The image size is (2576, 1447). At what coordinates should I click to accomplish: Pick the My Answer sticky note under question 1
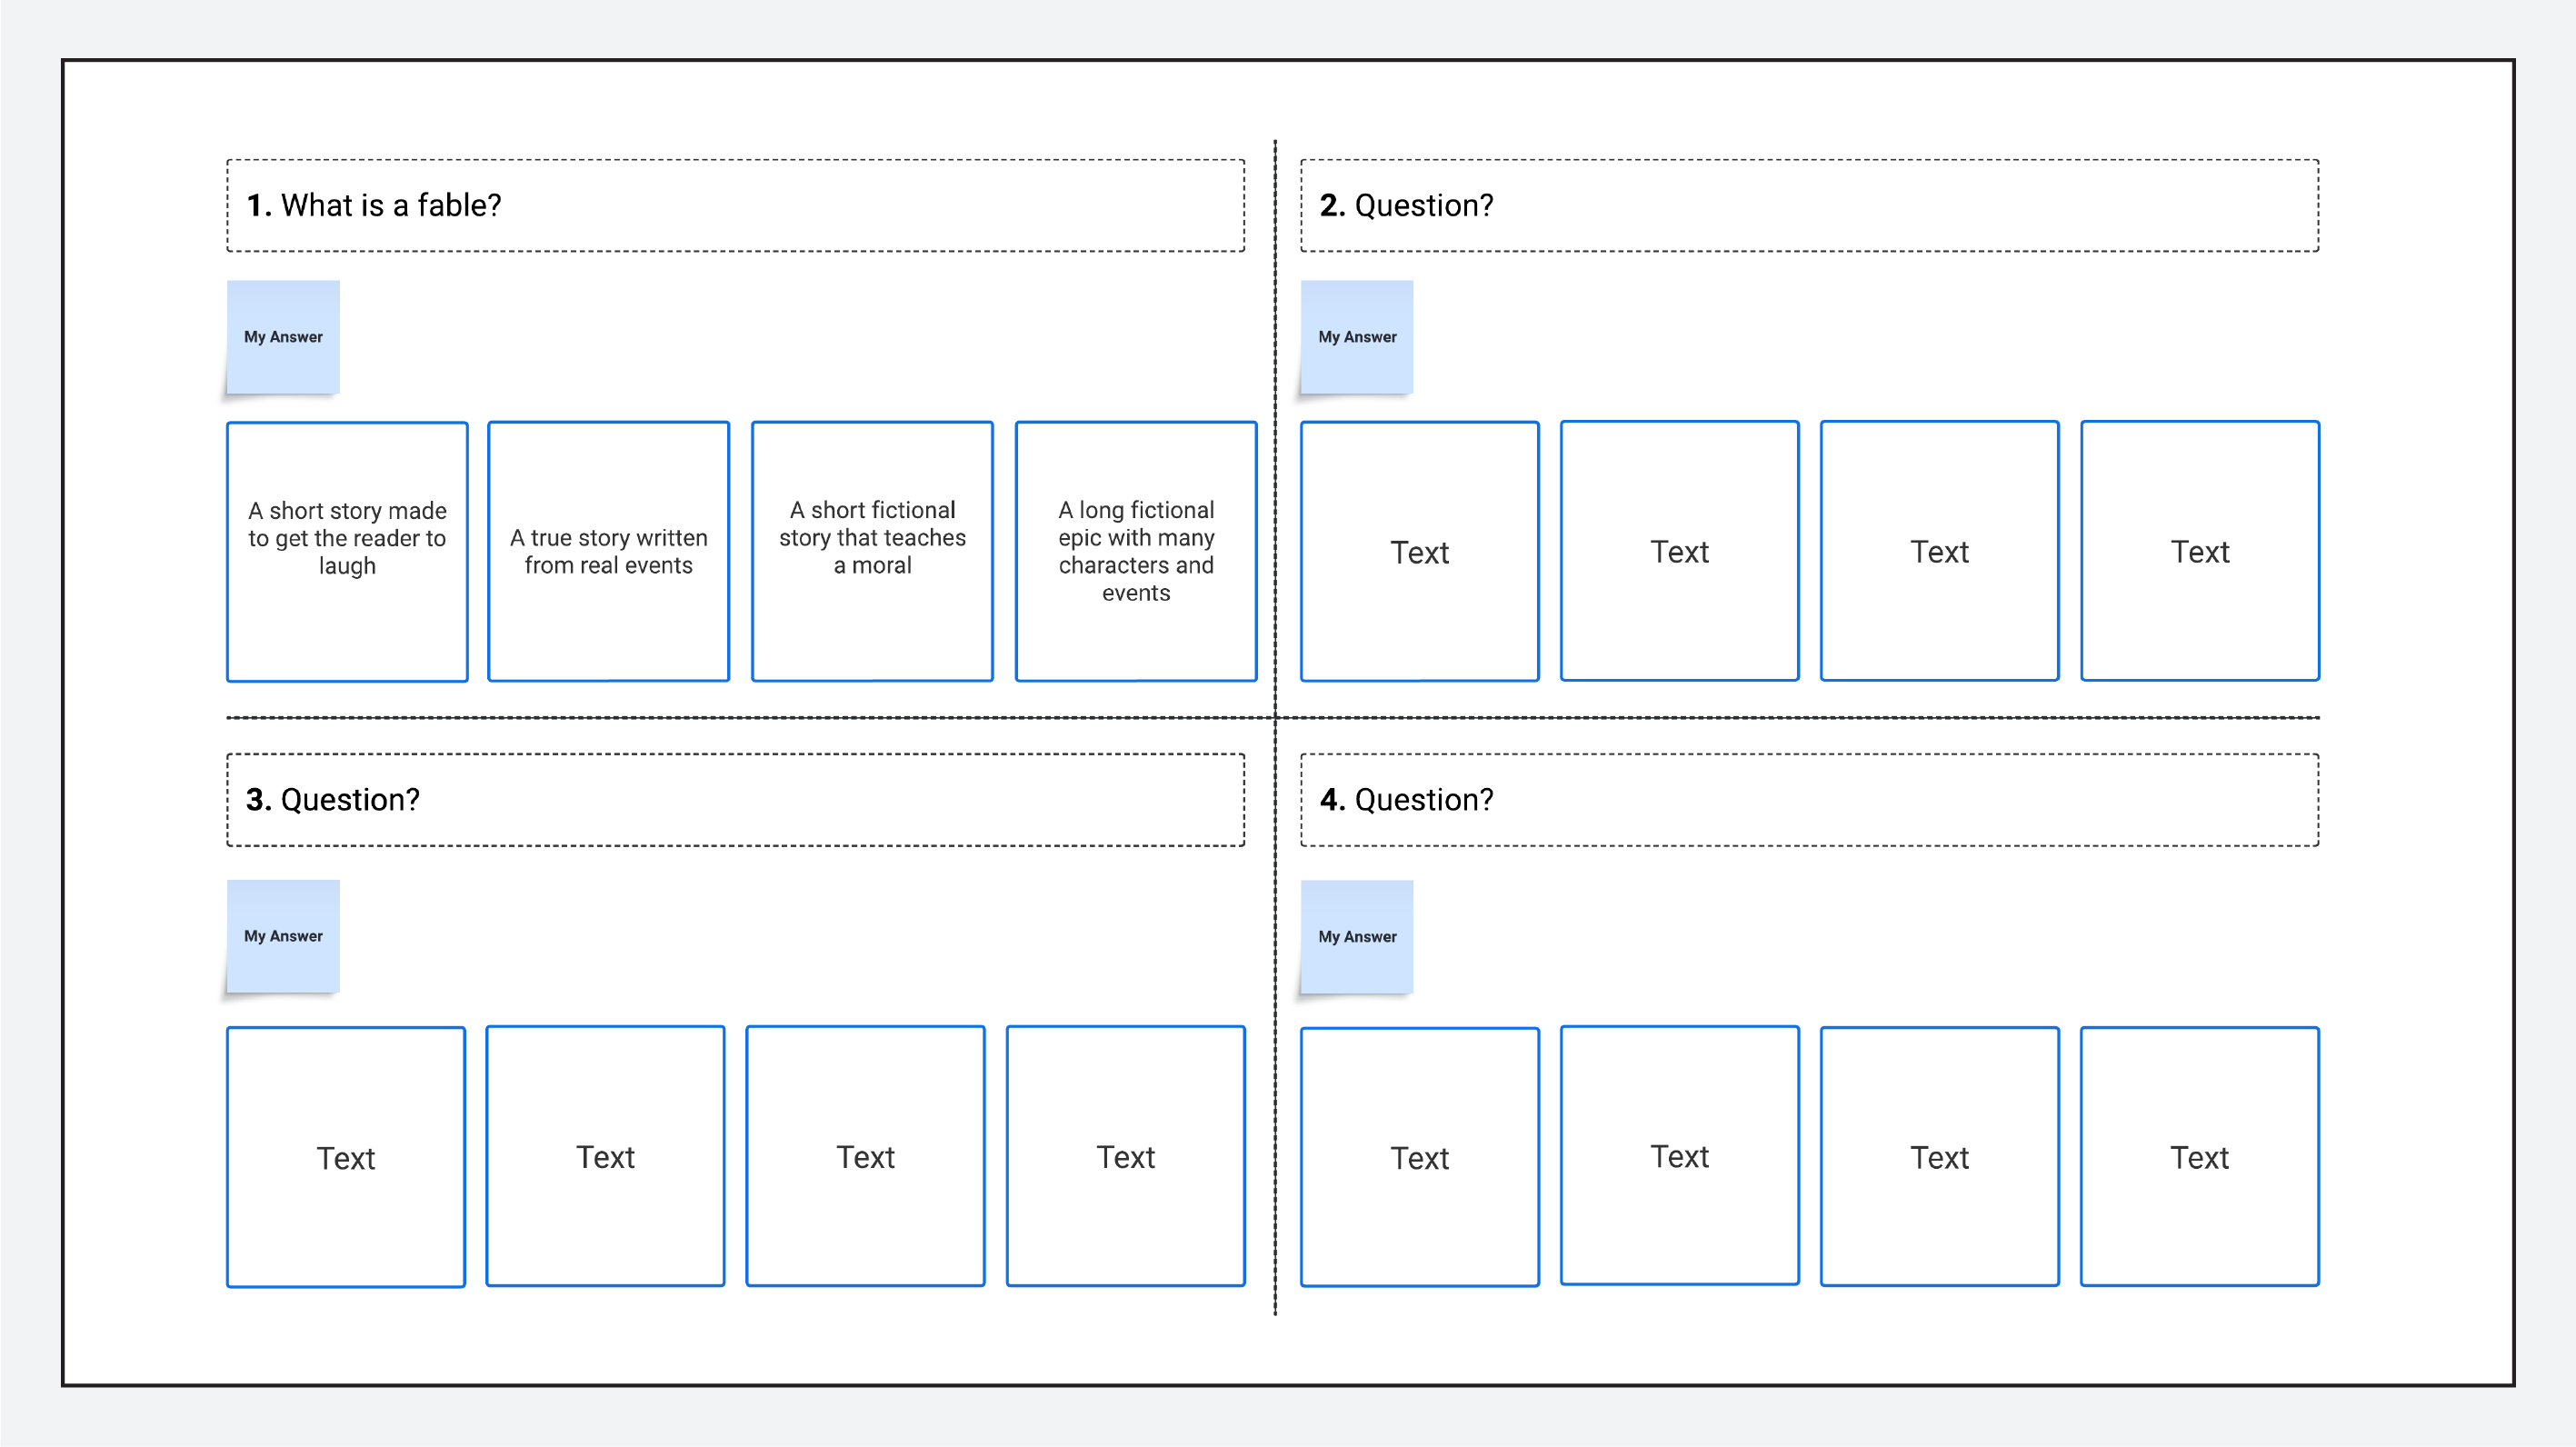pyautogui.click(x=283, y=337)
